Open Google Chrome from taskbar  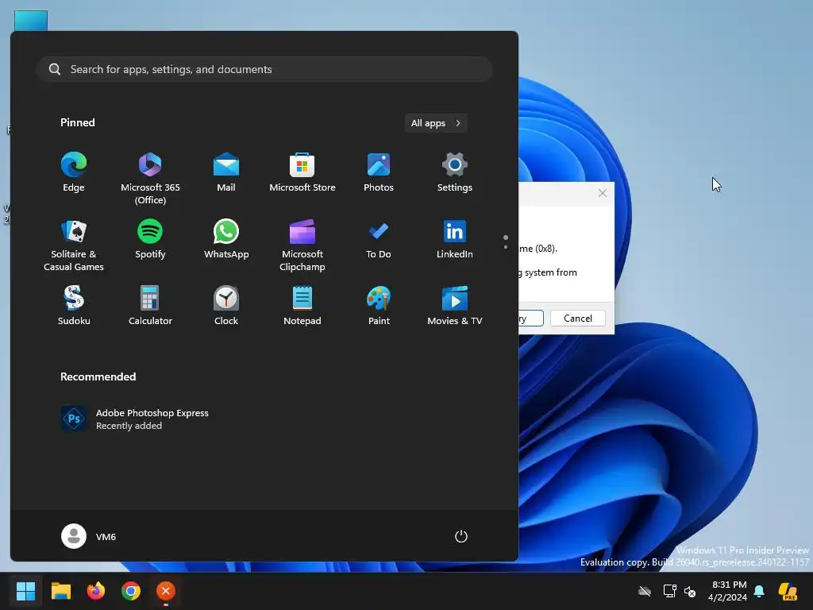(131, 591)
